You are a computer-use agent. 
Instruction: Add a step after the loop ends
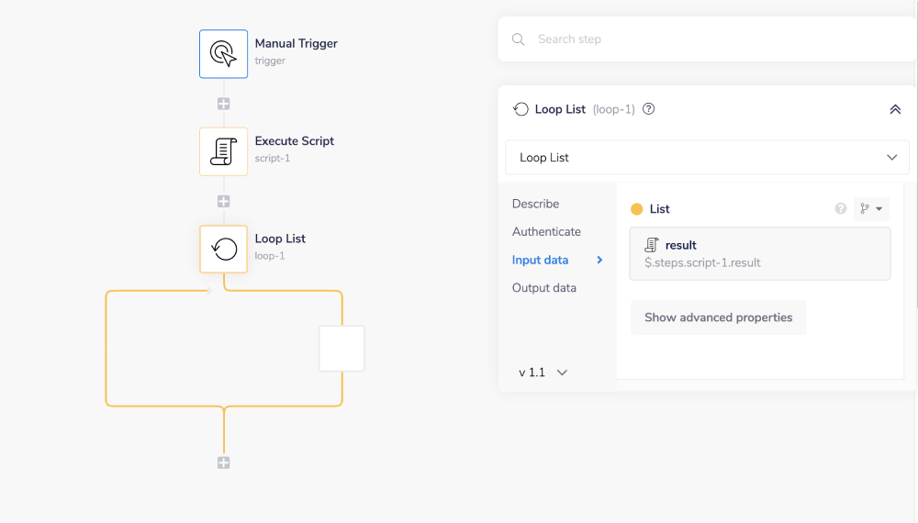(223, 462)
